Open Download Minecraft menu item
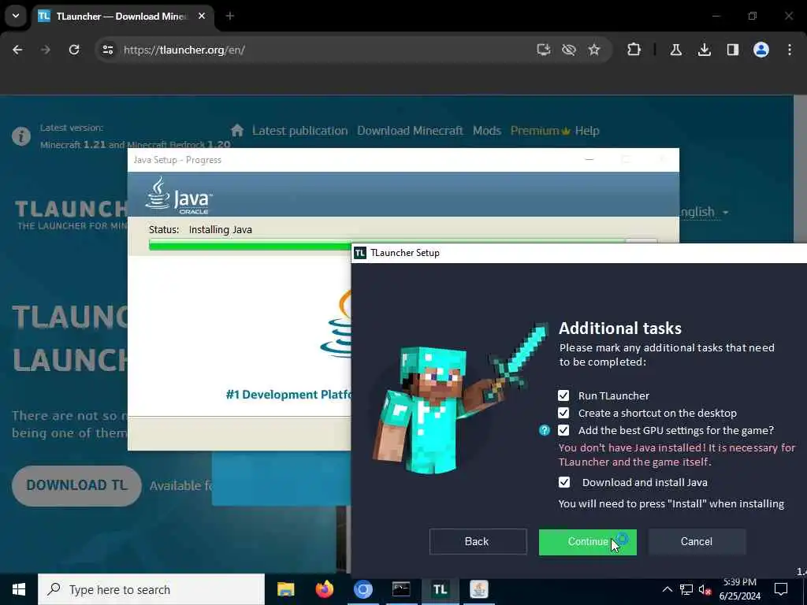Viewport: 807px width, 605px height. click(x=410, y=131)
